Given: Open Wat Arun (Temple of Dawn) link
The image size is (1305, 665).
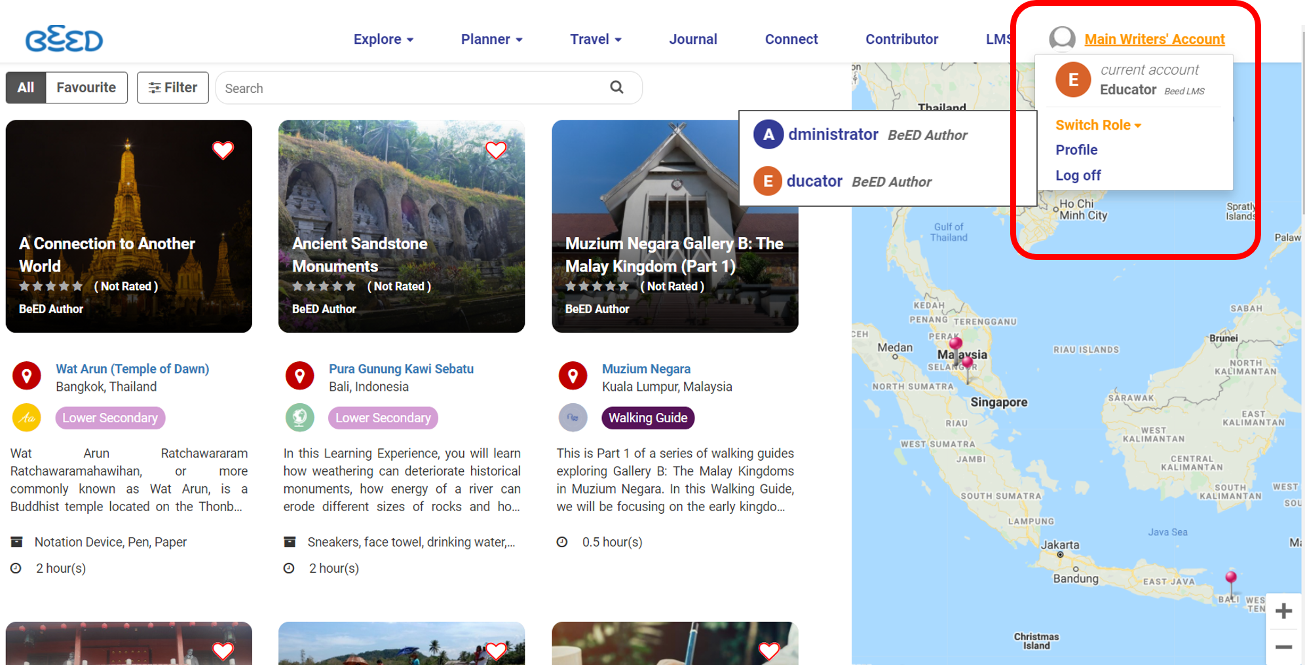Looking at the screenshot, I should (132, 368).
